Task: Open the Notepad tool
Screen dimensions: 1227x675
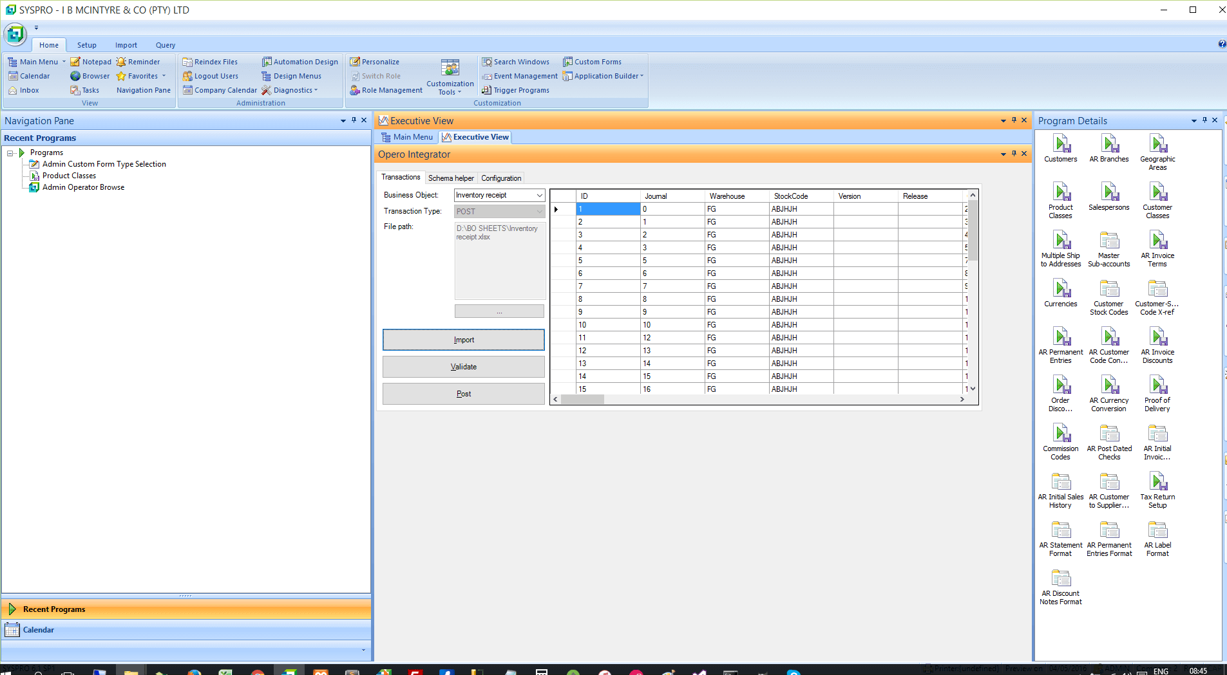Action: coord(91,62)
